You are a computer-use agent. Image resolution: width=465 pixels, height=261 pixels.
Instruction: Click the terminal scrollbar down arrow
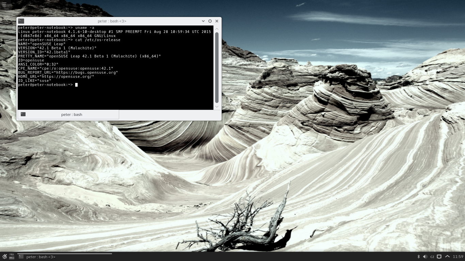(217, 107)
